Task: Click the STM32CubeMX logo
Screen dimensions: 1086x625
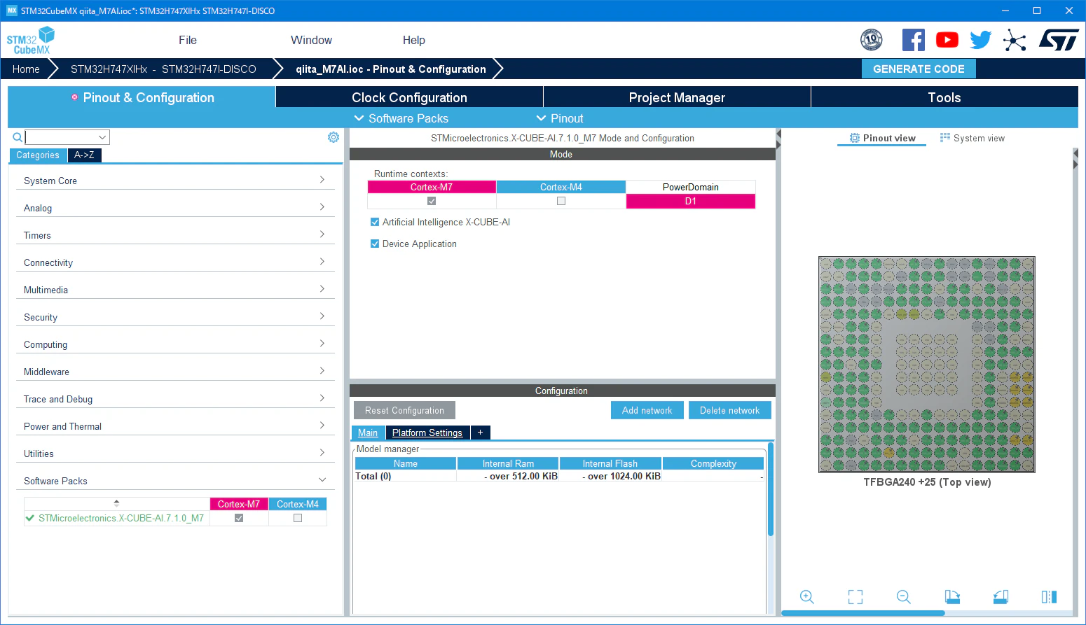Action: (31, 40)
